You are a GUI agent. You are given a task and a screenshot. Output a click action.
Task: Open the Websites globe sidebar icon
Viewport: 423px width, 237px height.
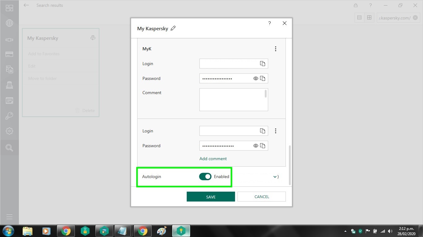click(x=9, y=23)
